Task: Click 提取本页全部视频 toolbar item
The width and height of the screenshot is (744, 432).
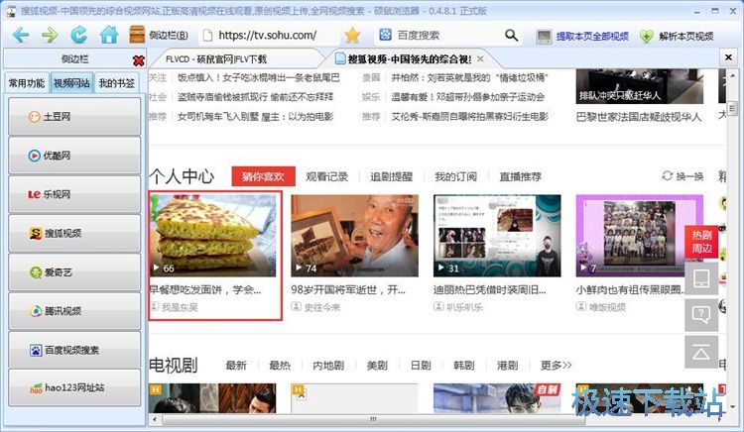Action: (582, 36)
